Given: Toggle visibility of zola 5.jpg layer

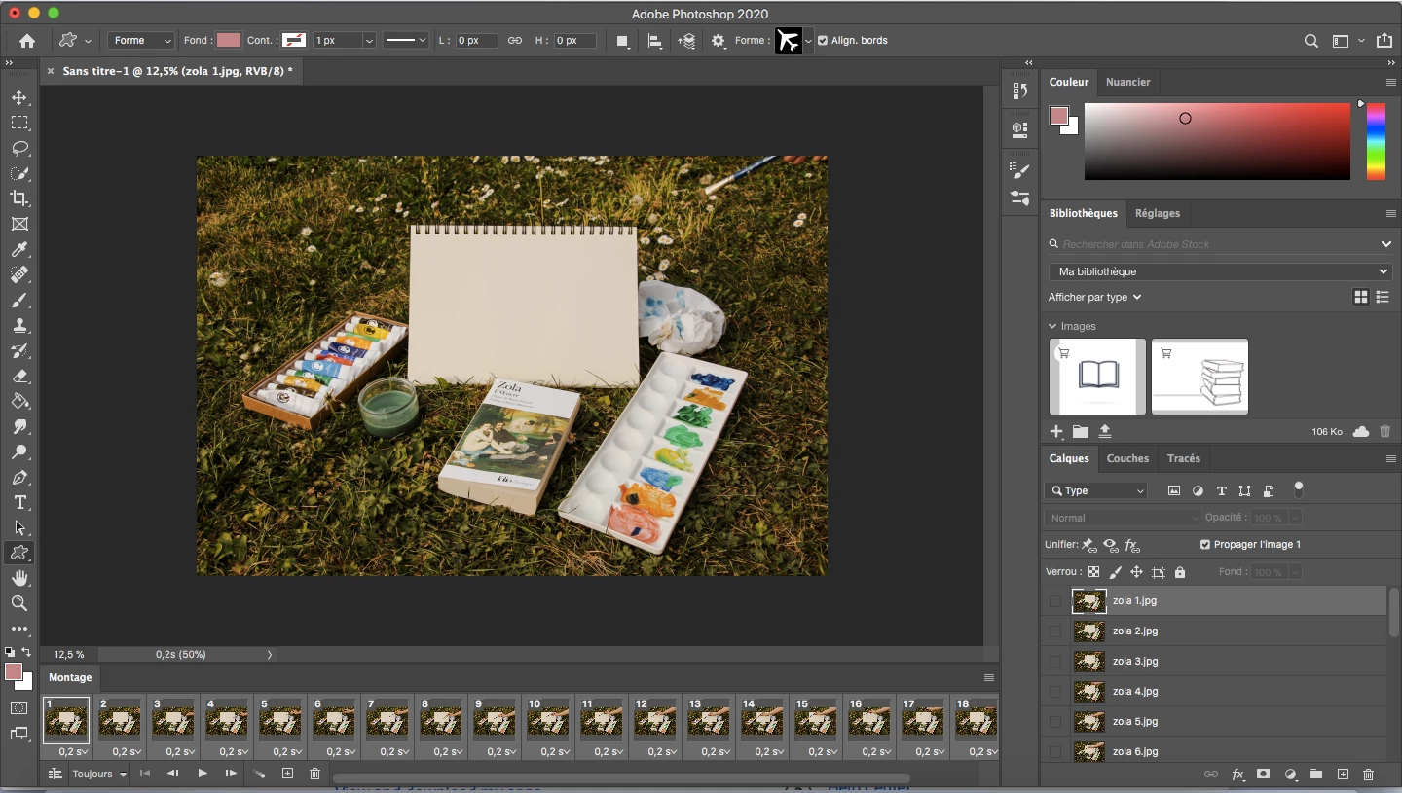Looking at the screenshot, I should pyautogui.click(x=1055, y=722).
